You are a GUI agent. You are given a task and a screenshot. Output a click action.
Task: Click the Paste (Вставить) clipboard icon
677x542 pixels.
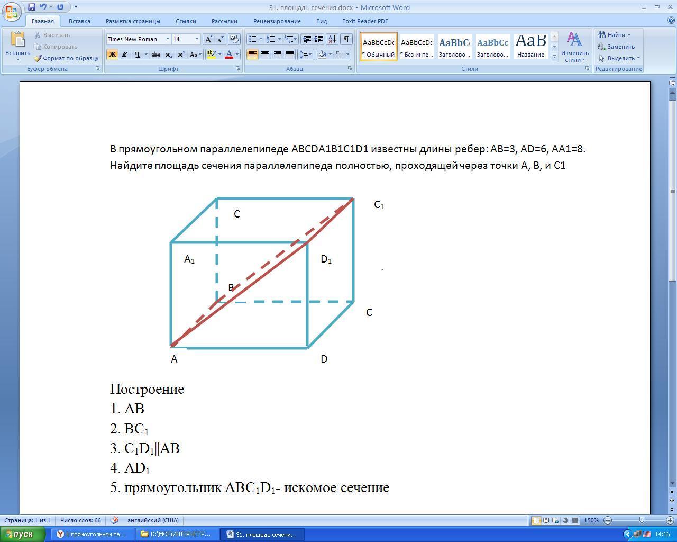tap(17, 40)
